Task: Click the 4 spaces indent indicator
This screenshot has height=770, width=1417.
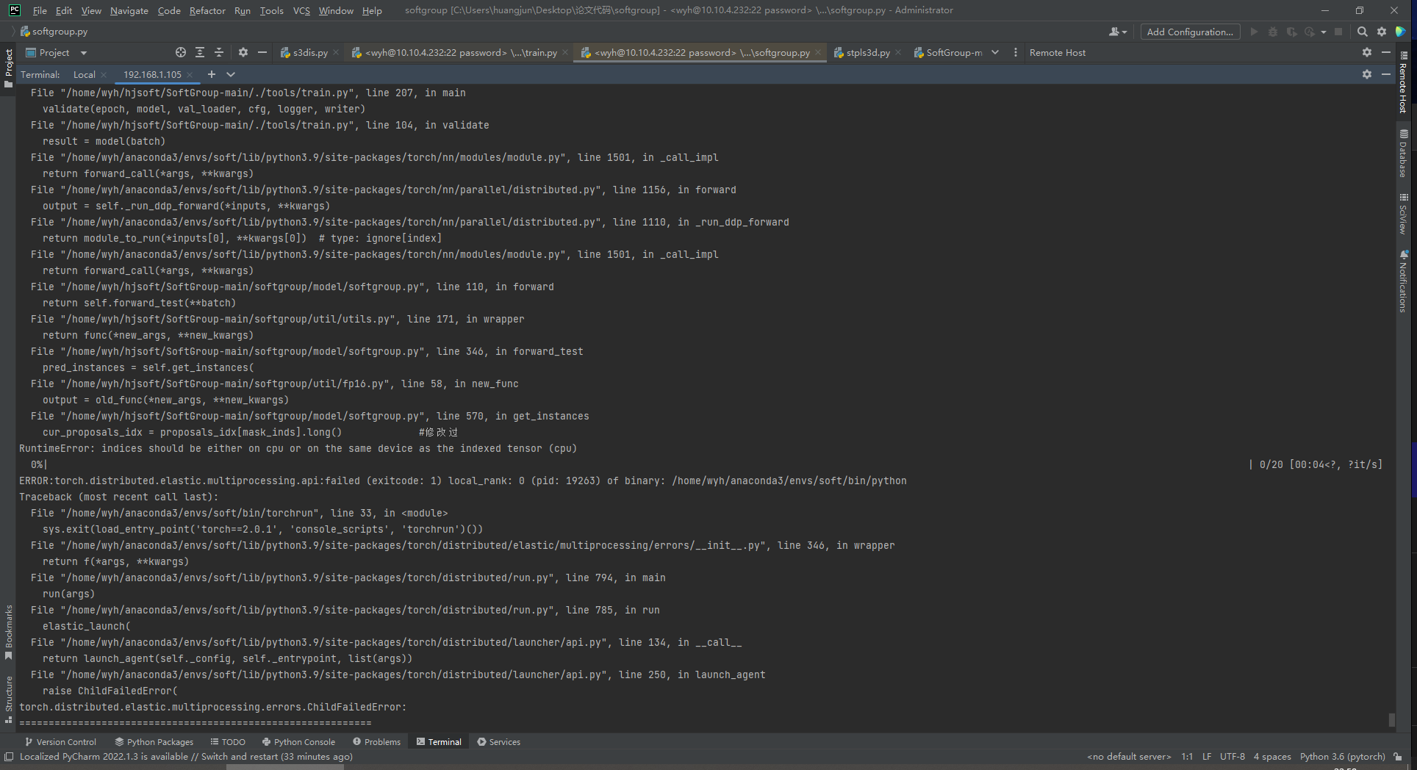Action: (x=1271, y=757)
